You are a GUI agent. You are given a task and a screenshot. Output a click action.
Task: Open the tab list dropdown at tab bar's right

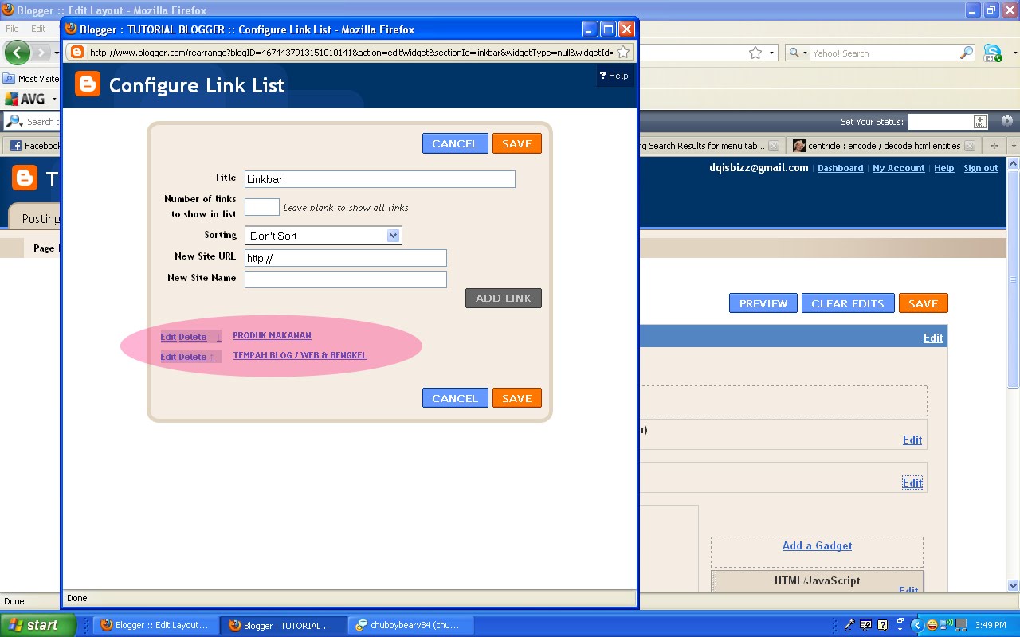1014,146
